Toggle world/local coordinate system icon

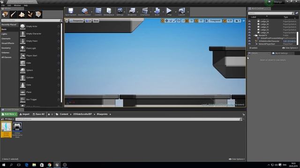179,21
